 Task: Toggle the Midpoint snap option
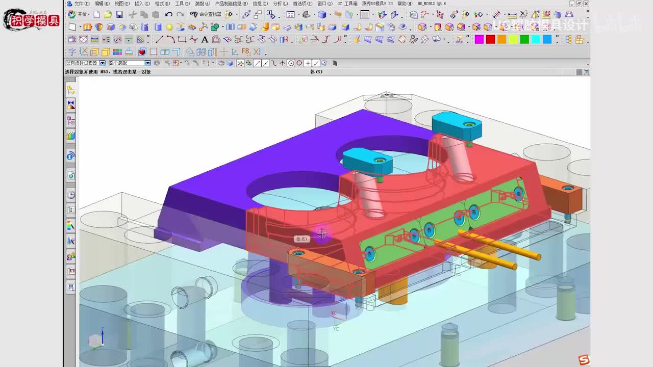(265, 63)
